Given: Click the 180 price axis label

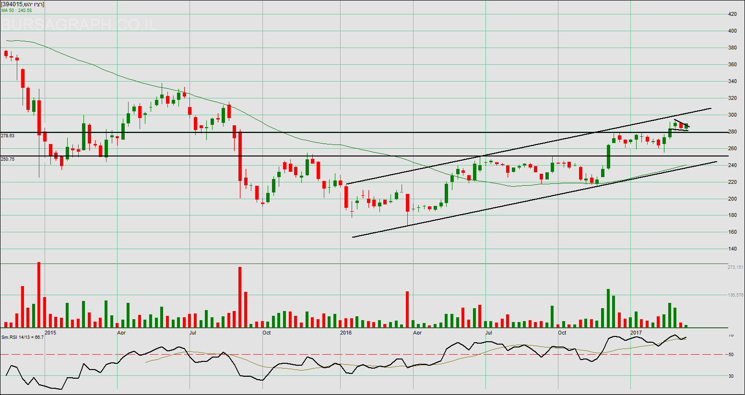Looking at the screenshot, I should (733, 215).
